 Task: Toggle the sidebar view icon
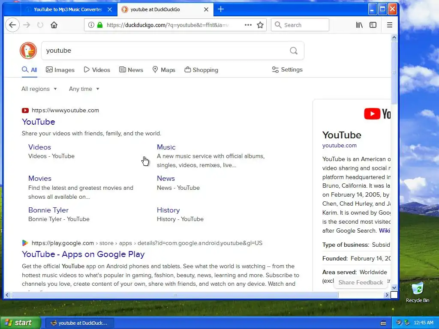[373, 25]
